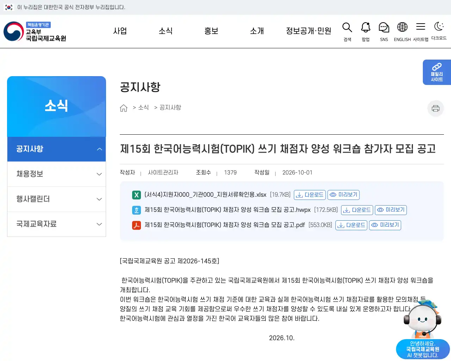
Task: Click the print icon button
Action: (x=435, y=108)
